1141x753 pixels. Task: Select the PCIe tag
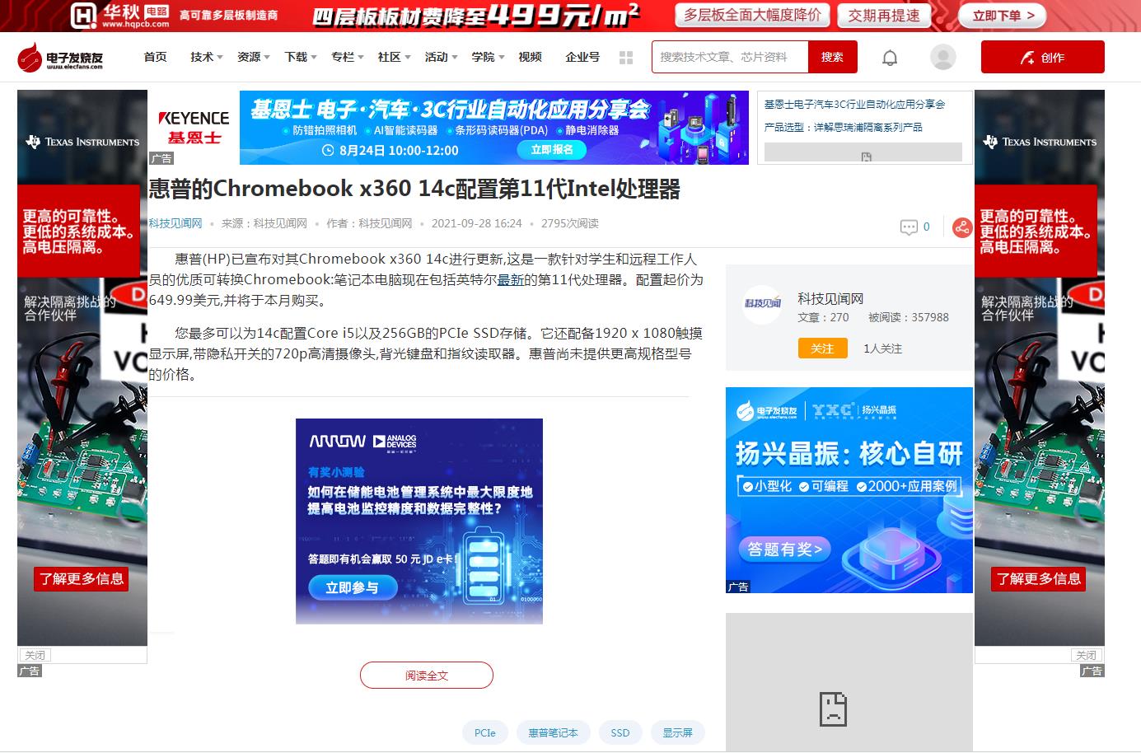pyautogui.click(x=485, y=732)
